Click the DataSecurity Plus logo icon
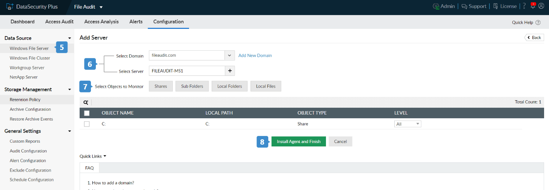Screen dimensions: 549x190 coord(10,7)
